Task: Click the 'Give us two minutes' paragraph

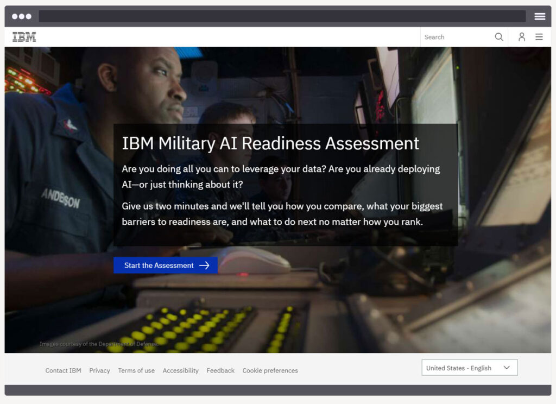Action: click(x=282, y=214)
